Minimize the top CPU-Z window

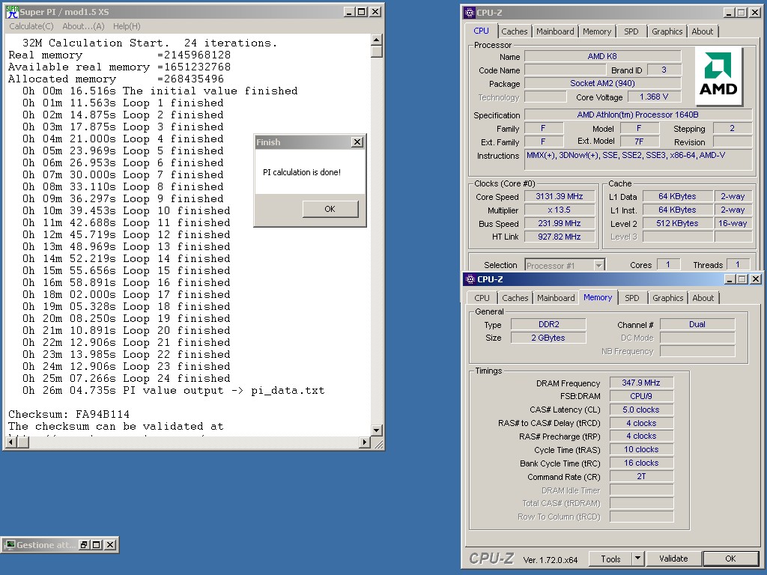(729, 13)
